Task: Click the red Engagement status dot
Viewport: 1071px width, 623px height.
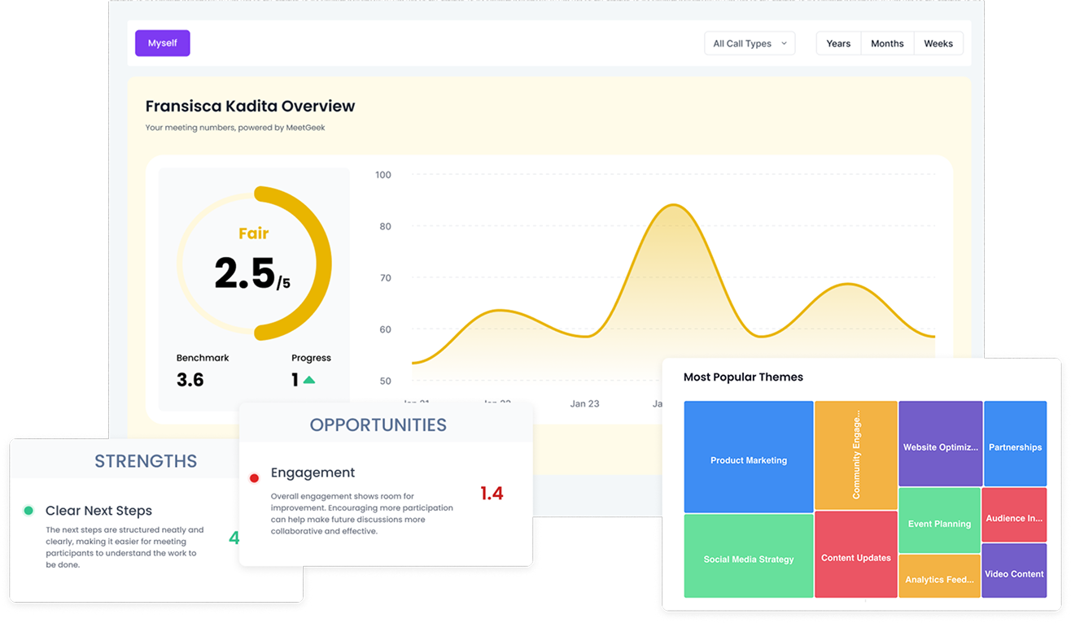Action: coord(254,478)
